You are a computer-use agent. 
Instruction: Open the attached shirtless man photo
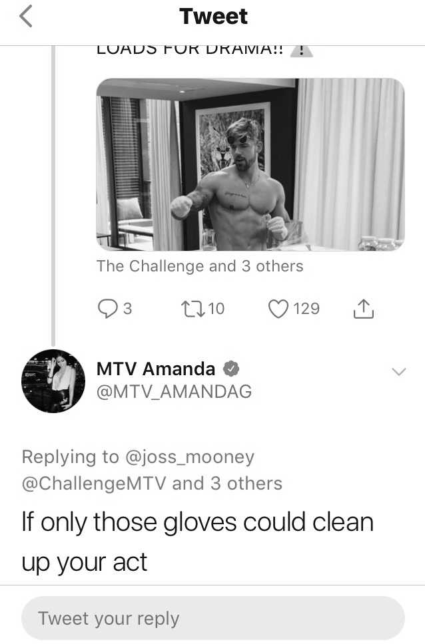click(x=250, y=164)
